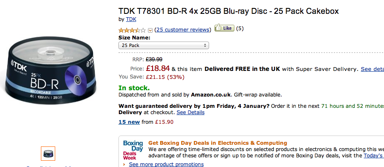
Task: Click the orange arrow beside product promotions
Action: tap(124, 164)
